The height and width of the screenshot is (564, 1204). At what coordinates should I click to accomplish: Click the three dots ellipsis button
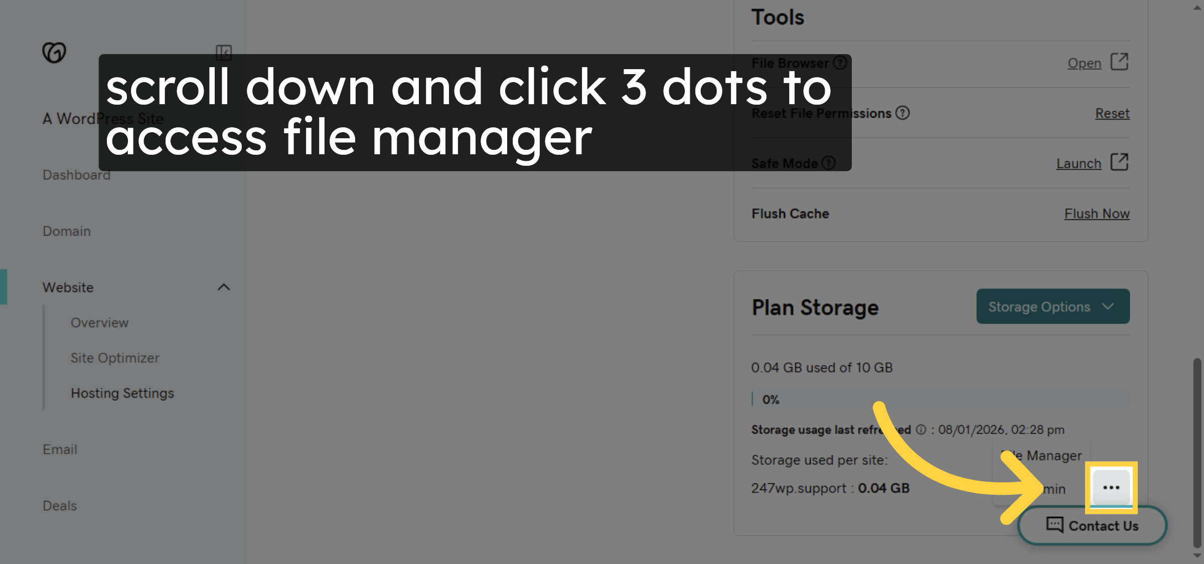[x=1111, y=487]
